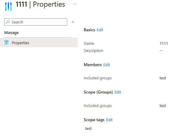Click the Members heading

tap(93, 65)
